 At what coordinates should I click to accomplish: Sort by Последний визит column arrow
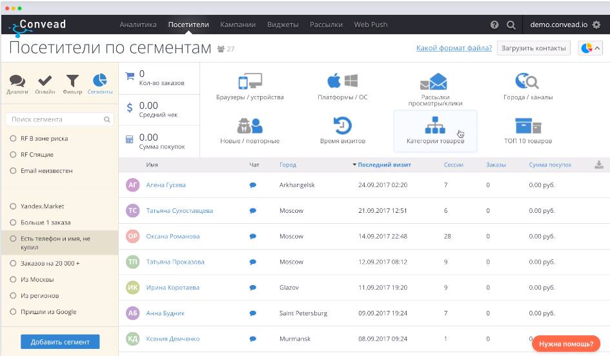pyautogui.click(x=354, y=165)
